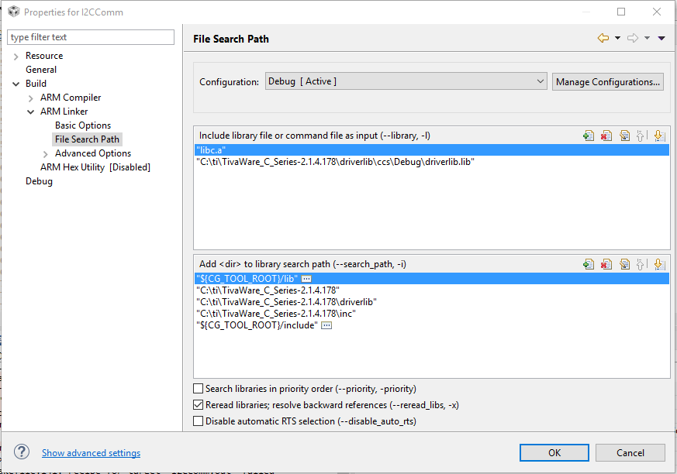Click Move Down icon in the library file list

pos(658,136)
